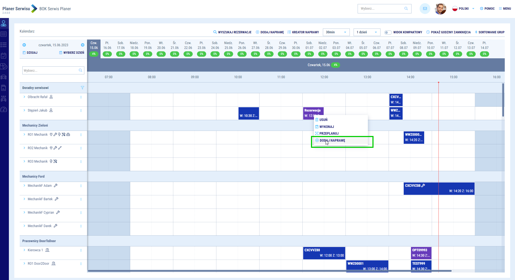This screenshot has width=515, height=280.
Task: Toggle Pokaż godziny zamknięcia option
Action: pos(448,32)
